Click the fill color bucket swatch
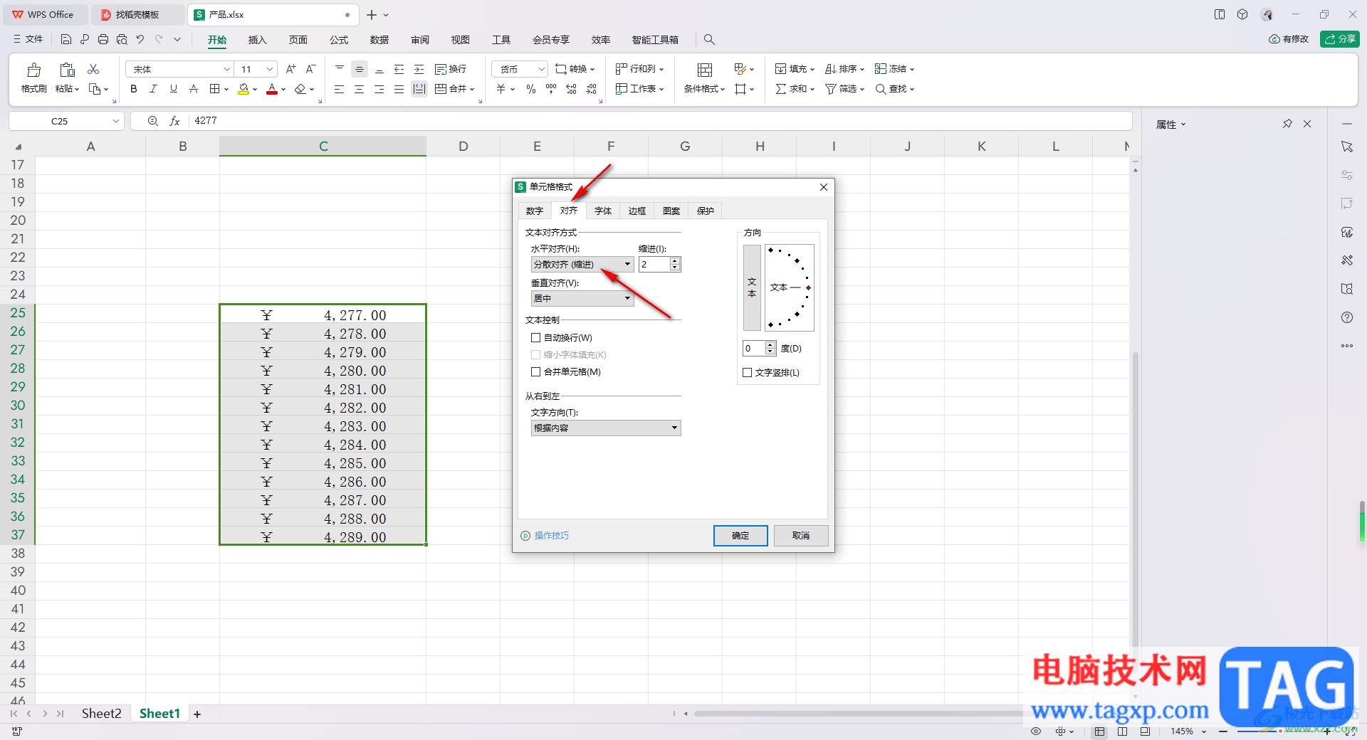 coord(243,89)
